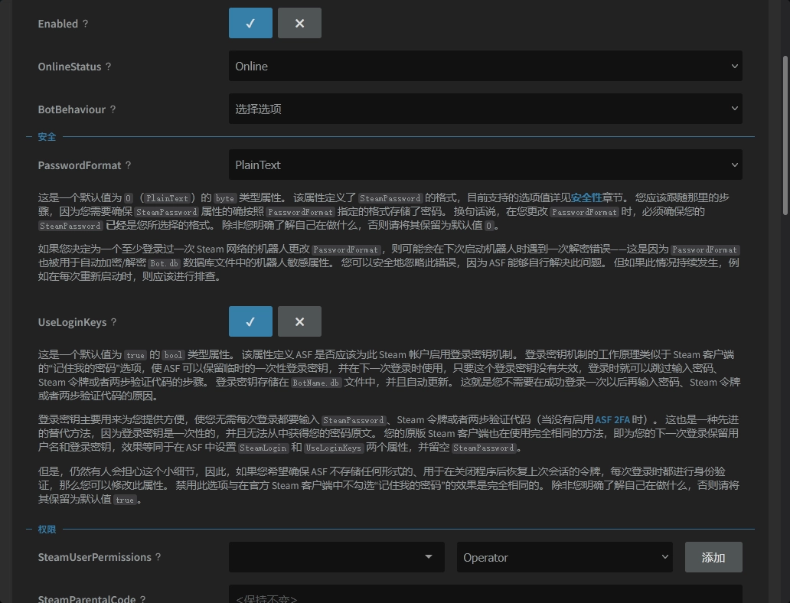Open the ASF 2FA link
790x603 pixels.
tap(612, 419)
